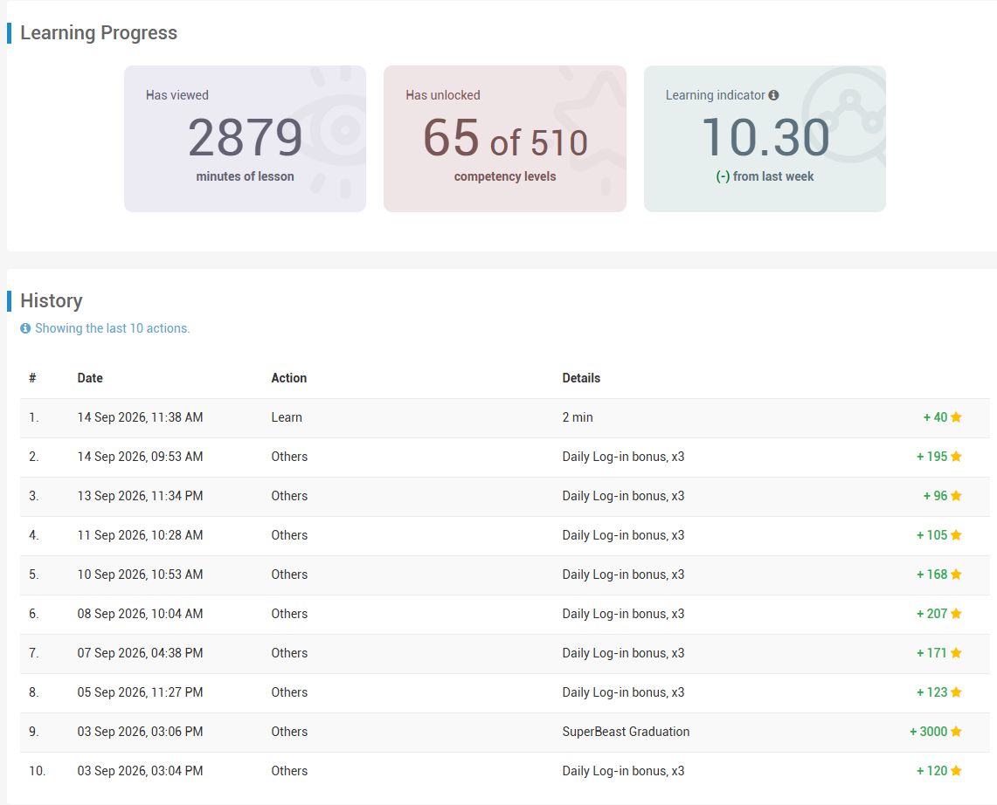
Task: Click the Date column header
Action: (x=90, y=378)
